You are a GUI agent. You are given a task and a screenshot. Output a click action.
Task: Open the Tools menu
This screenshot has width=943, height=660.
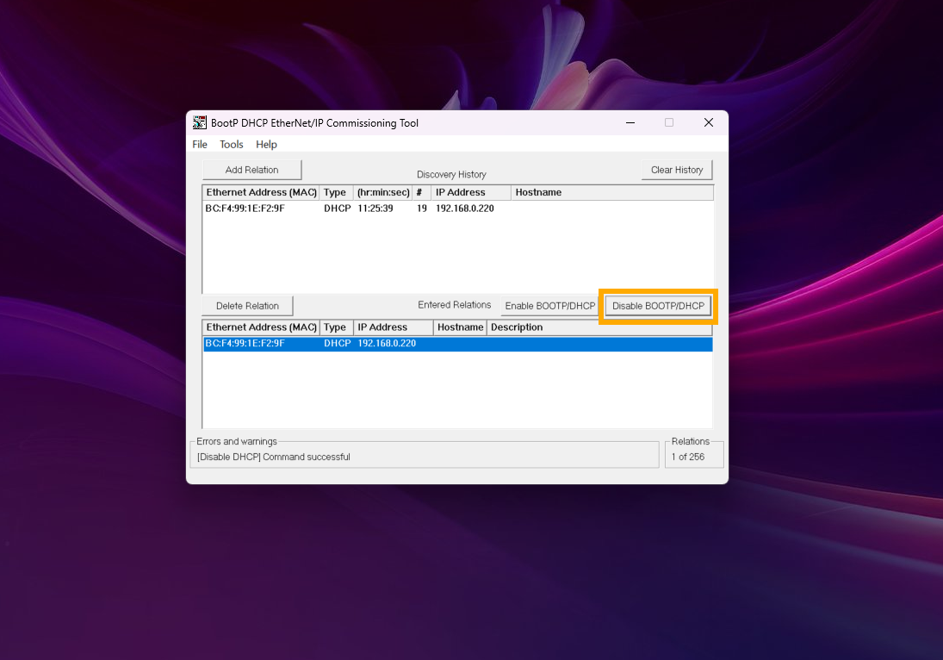tap(232, 145)
